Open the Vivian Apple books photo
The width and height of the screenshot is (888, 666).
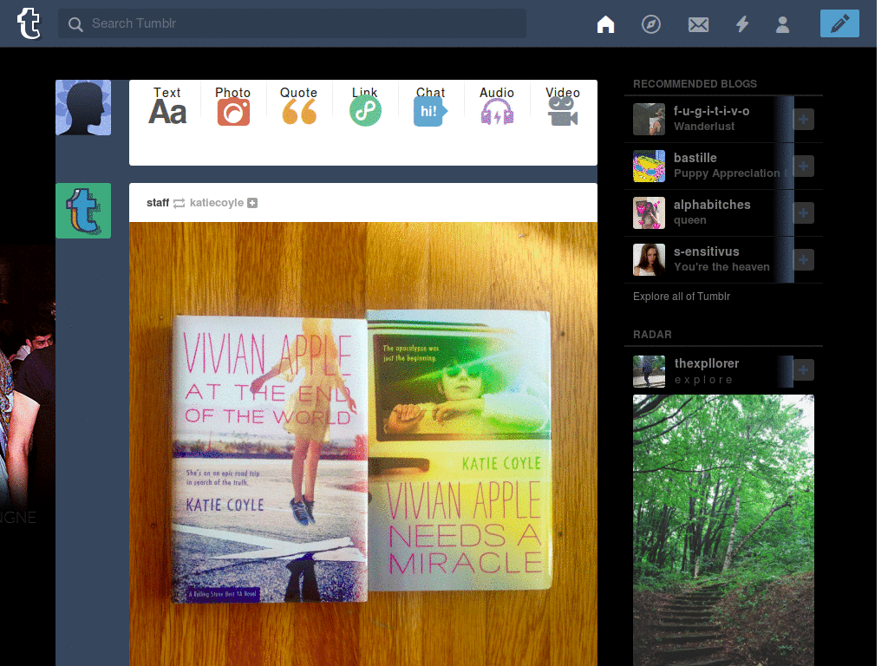pyautogui.click(x=363, y=444)
